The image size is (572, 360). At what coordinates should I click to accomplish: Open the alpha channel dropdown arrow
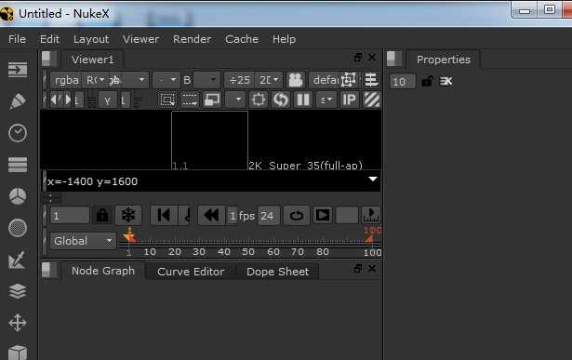pyautogui.click(x=141, y=79)
